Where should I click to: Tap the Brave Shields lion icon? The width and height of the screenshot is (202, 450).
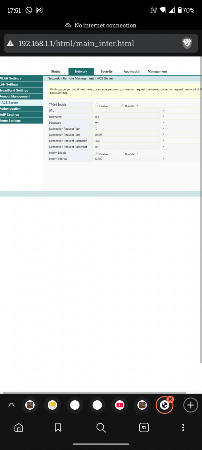(187, 43)
